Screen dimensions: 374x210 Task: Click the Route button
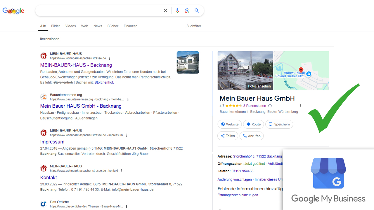tap(253, 124)
